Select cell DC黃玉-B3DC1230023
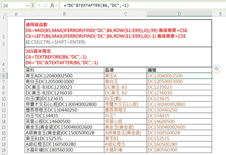Screen dimensions: 226x155 (64, 87)
